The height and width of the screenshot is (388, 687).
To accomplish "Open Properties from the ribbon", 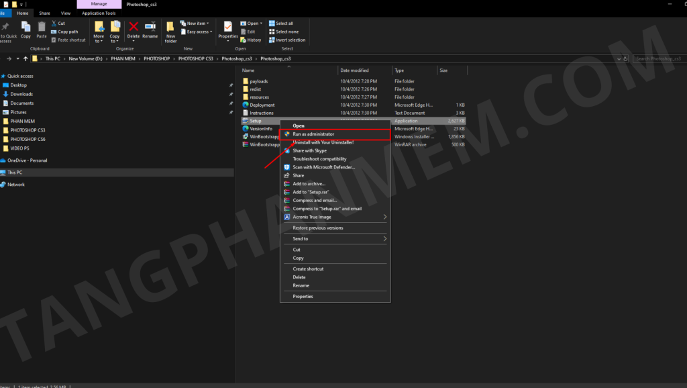I will [228, 30].
